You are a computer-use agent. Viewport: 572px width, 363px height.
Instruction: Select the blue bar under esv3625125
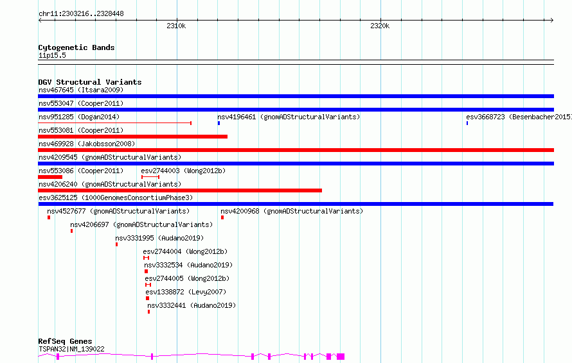(296, 204)
